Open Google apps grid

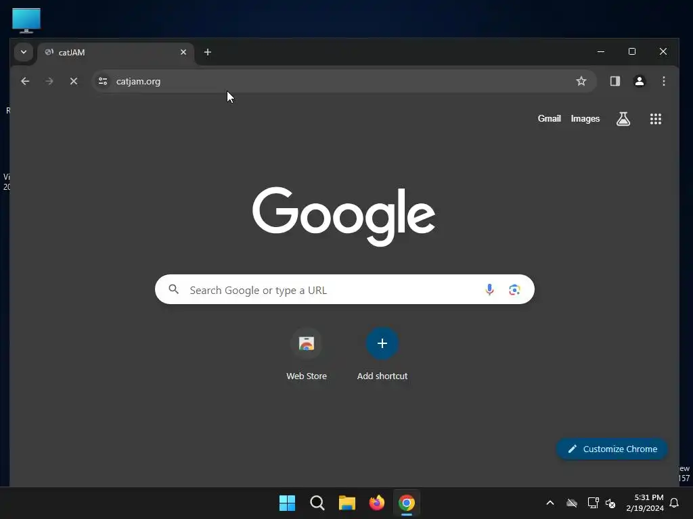click(x=656, y=119)
